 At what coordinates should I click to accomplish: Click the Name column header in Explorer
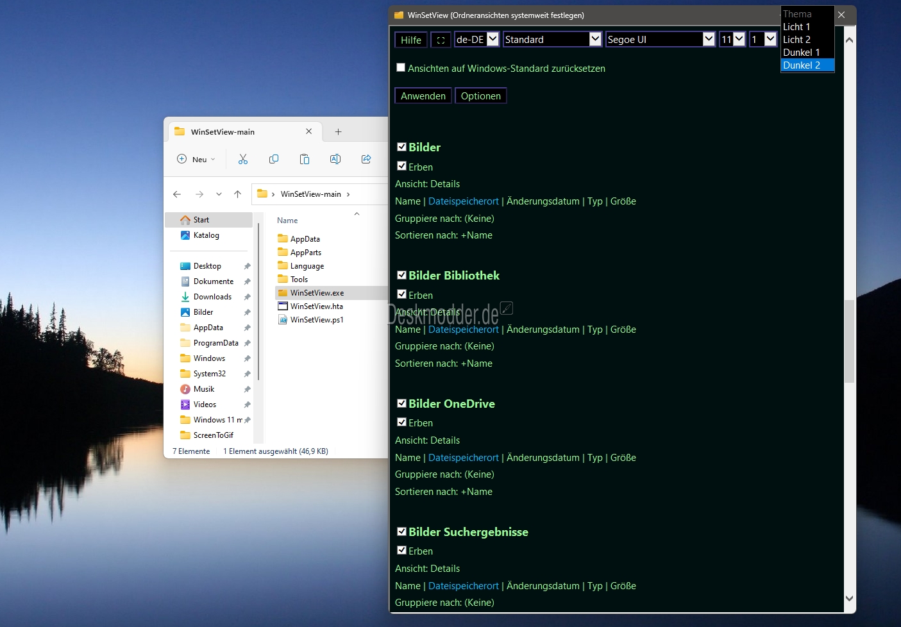point(287,221)
